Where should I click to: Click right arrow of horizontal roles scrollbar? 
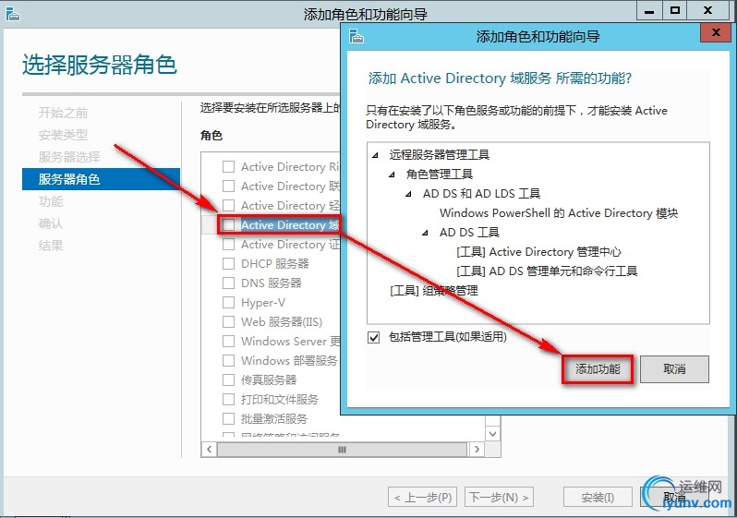[x=477, y=450]
